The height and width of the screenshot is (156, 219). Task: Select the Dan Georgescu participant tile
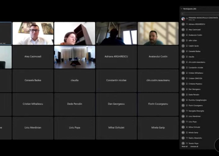(116, 104)
